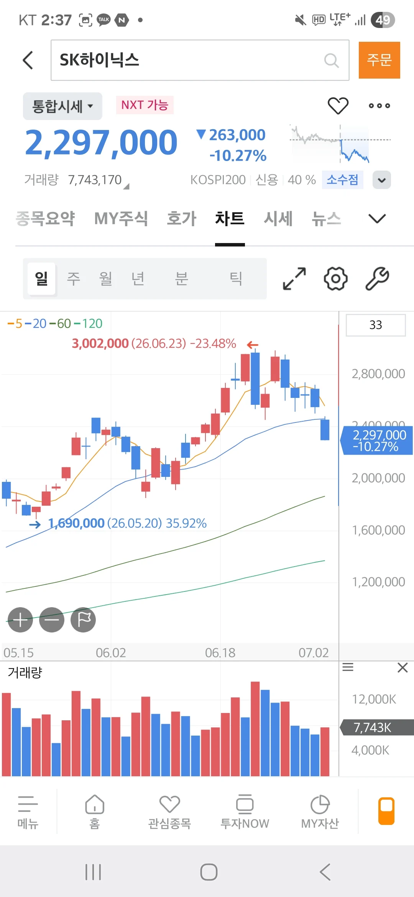Expand stock info details chevron
The image size is (414, 897).
[382, 180]
